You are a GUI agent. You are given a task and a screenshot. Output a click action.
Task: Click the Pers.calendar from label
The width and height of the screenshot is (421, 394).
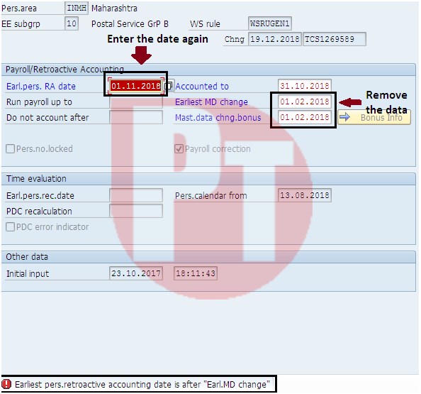tap(211, 195)
